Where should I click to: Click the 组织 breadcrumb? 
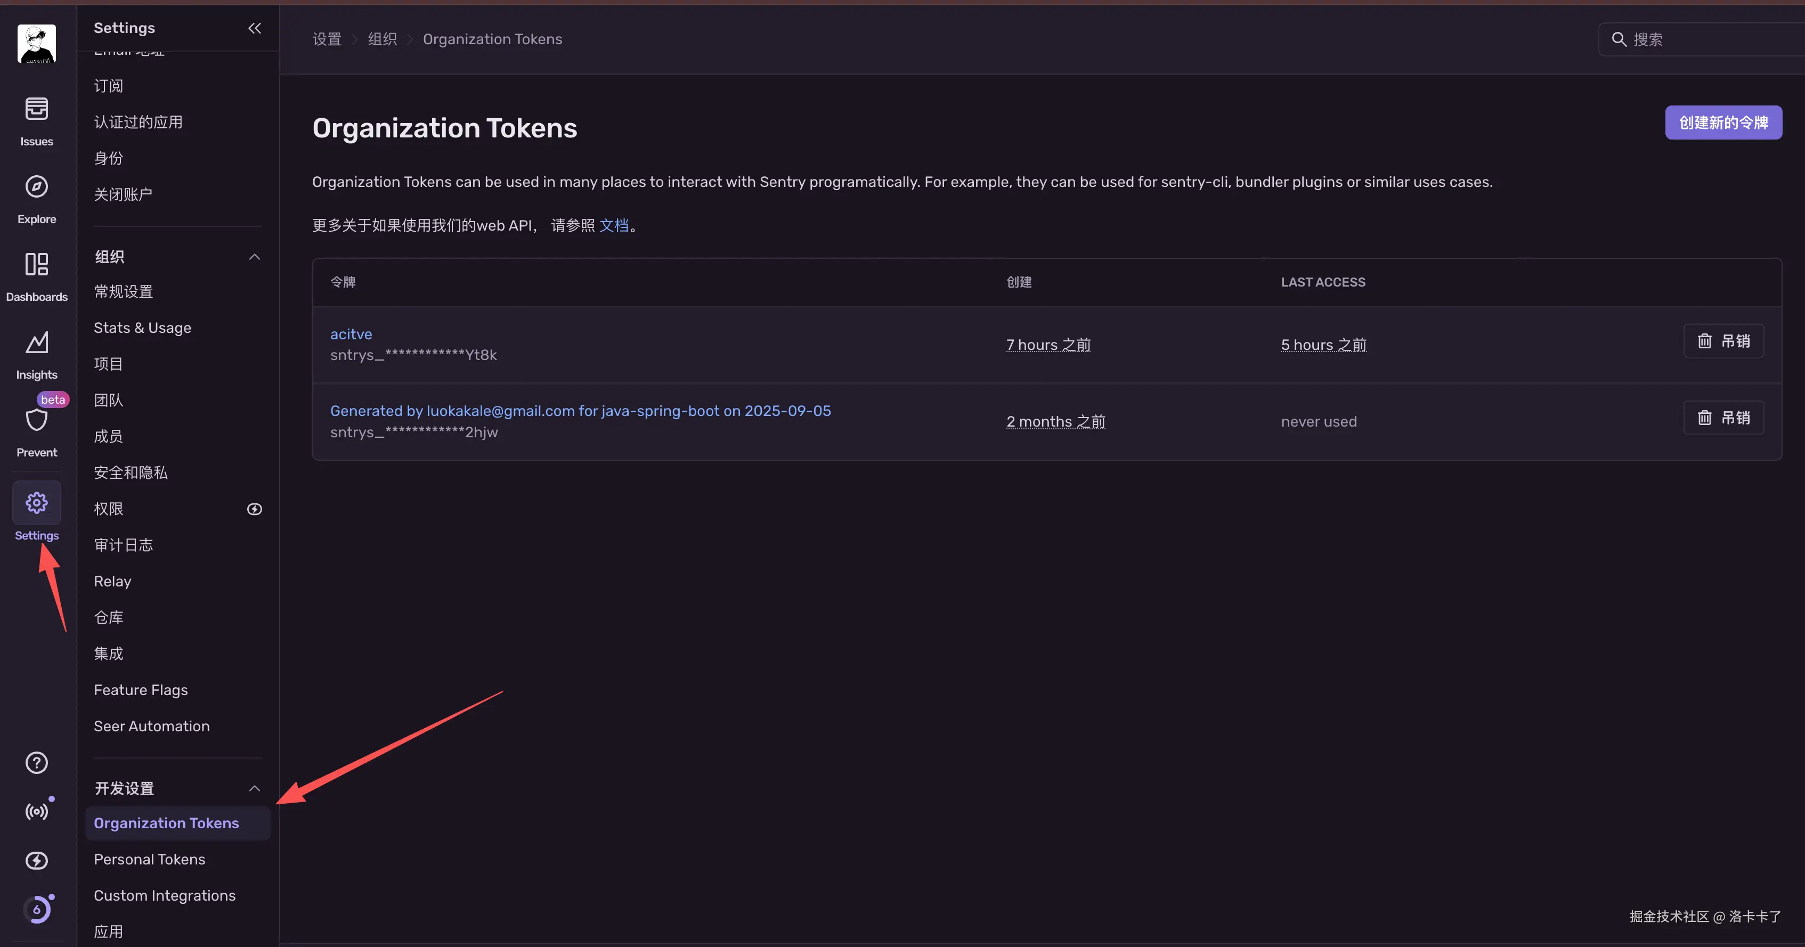[x=383, y=39]
